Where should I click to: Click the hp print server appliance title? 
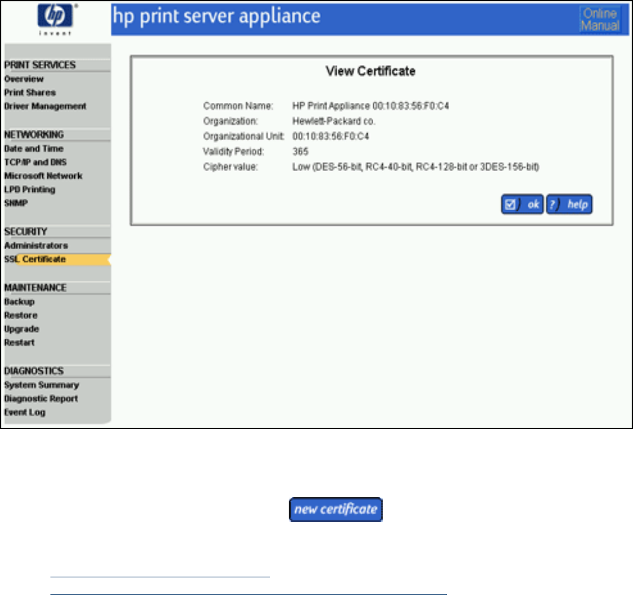pos(216,17)
